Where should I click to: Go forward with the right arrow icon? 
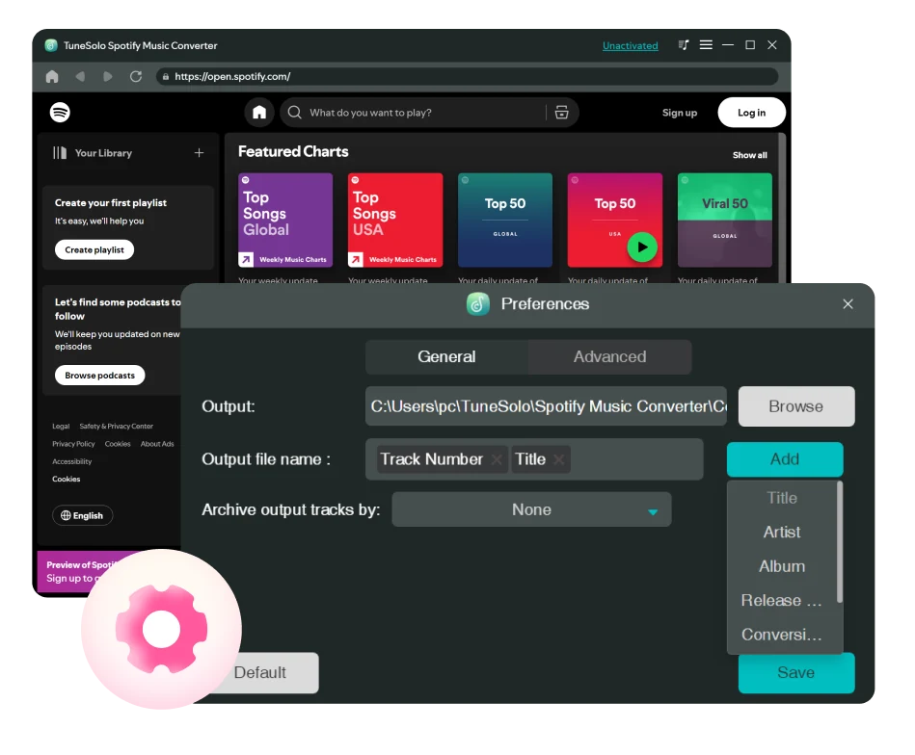108,76
